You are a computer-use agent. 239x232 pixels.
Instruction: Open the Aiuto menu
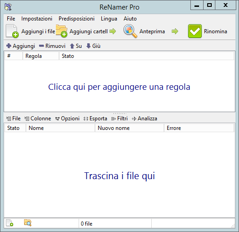[130, 19]
